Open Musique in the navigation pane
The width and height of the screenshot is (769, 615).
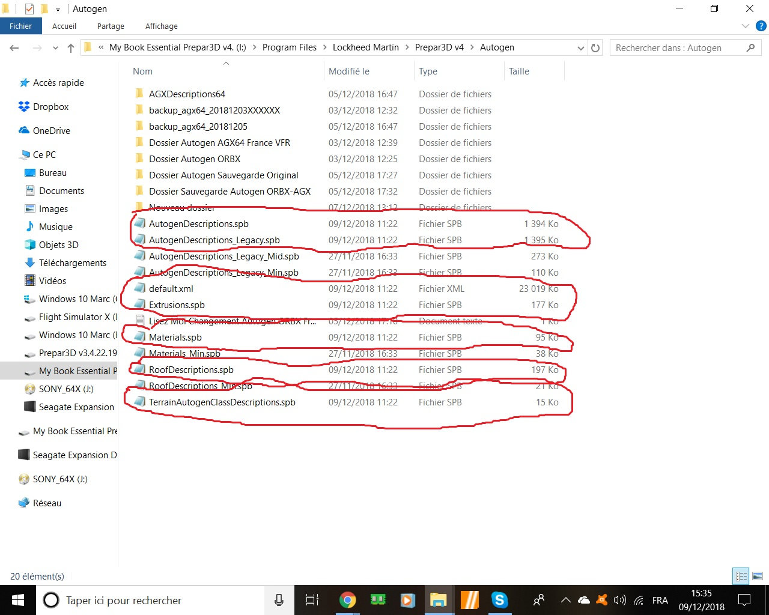pos(56,227)
